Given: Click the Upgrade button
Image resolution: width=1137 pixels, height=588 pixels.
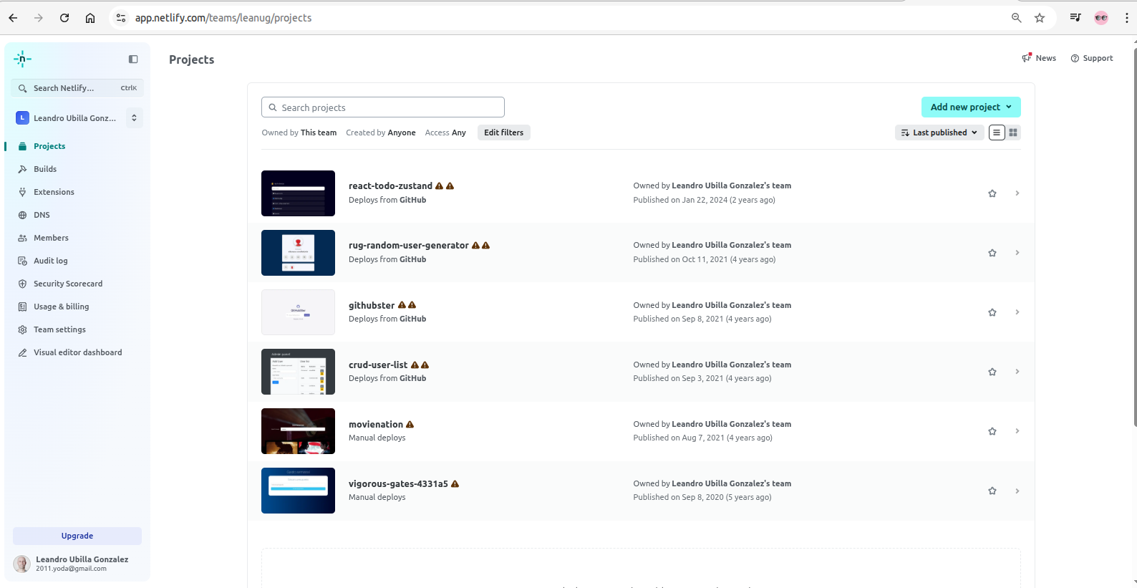Looking at the screenshot, I should pos(77,536).
